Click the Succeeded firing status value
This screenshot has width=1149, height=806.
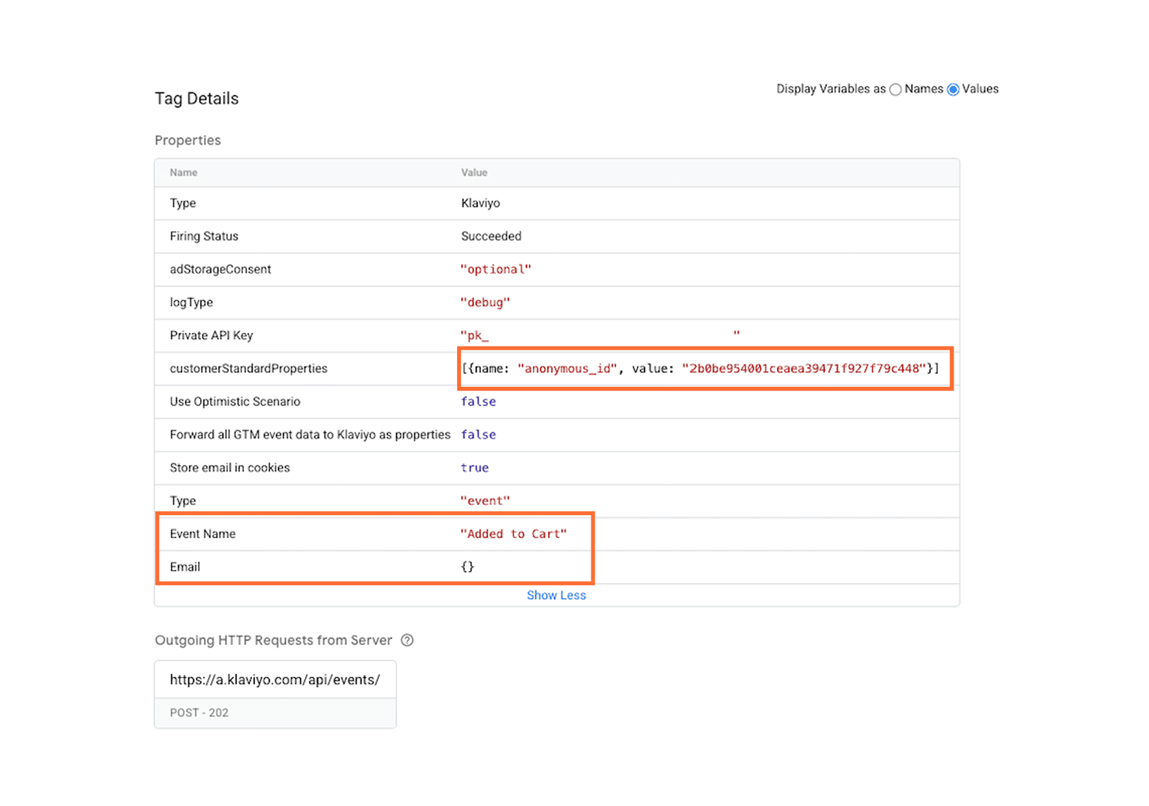pyautogui.click(x=491, y=236)
